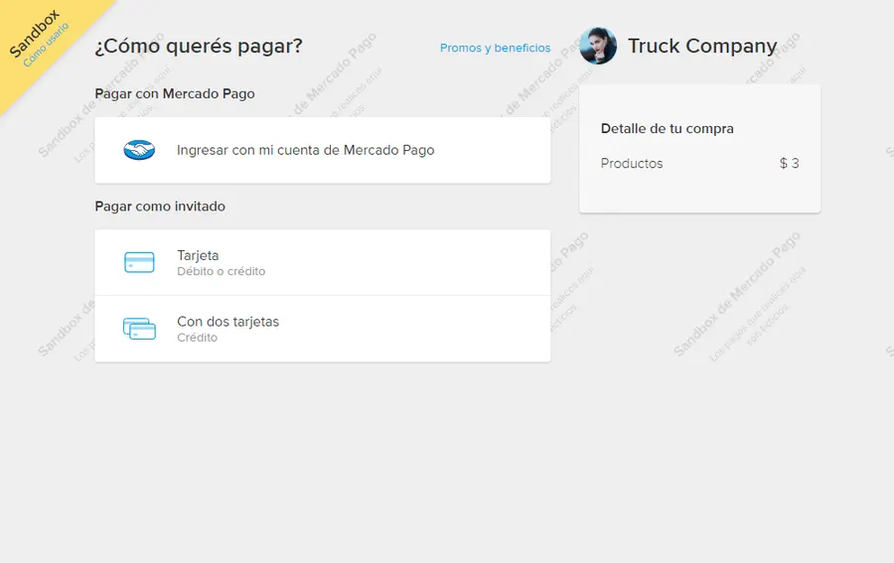Click the '$ 3' amount
The height and width of the screenshot is (563, 894).
point(789,164)
